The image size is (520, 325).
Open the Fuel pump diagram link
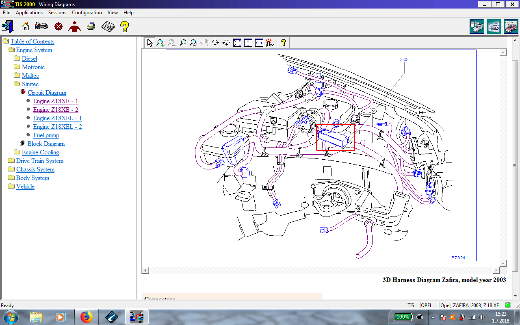[x=46, y=135]
